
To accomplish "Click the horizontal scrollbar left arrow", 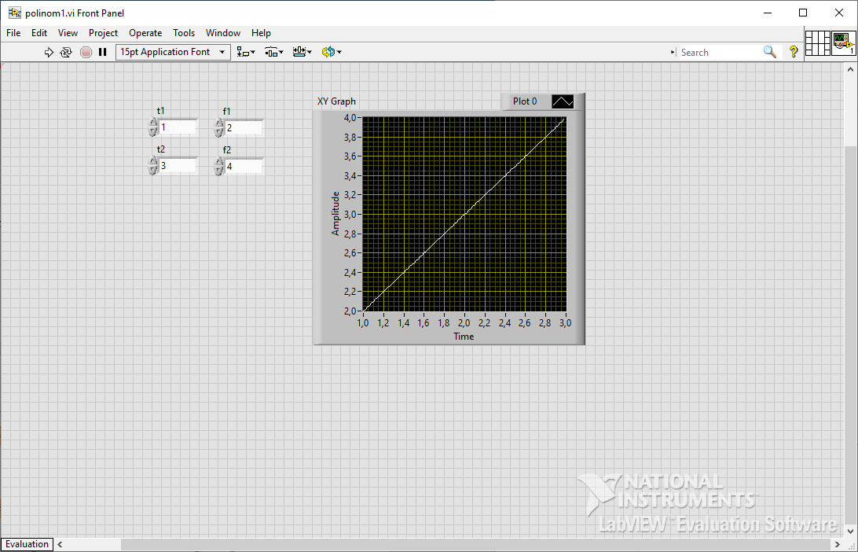I will 60,544.
